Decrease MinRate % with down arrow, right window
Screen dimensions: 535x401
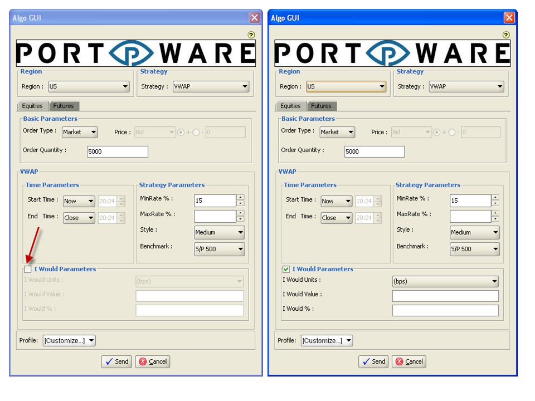[x=495, y=204]
